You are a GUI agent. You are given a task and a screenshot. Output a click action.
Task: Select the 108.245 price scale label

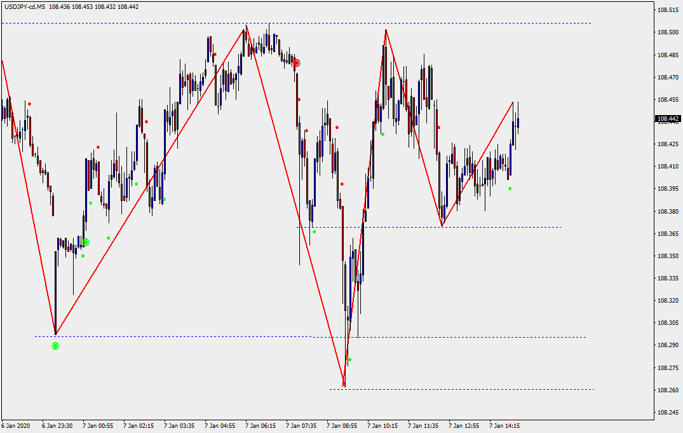click(668, 413)
